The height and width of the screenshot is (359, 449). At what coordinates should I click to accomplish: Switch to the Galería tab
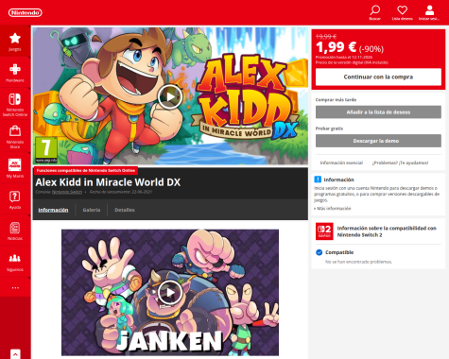(x=92, y=210)
